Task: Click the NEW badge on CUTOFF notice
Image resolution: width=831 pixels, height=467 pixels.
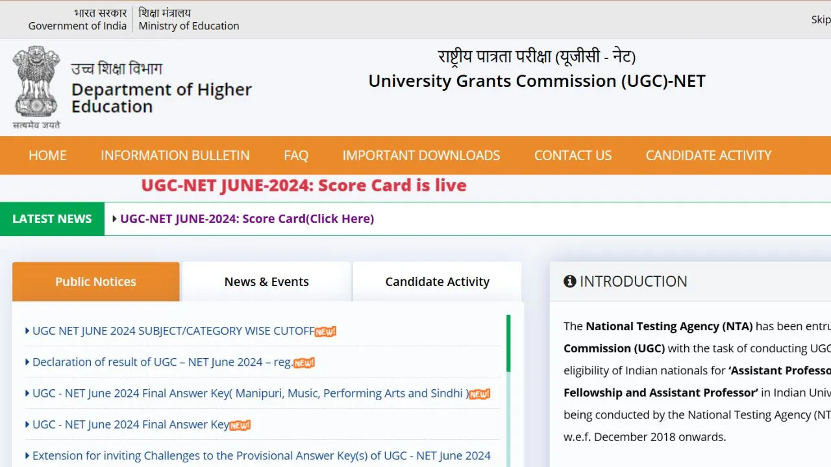Action: point(326,332)
